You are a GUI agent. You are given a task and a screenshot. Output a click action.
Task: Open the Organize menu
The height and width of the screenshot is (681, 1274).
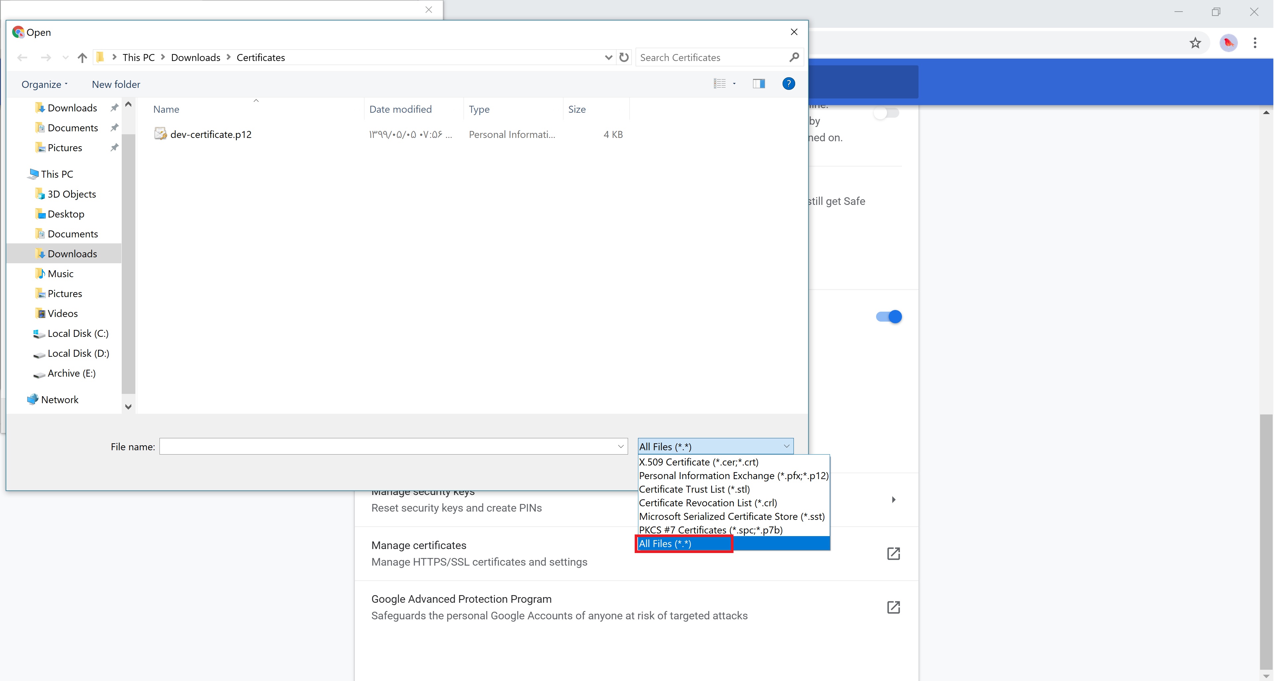[x=44, y=84]
